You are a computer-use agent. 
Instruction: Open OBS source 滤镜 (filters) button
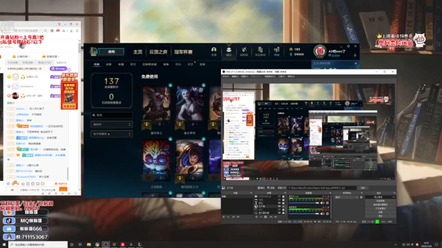coord(271,188)
